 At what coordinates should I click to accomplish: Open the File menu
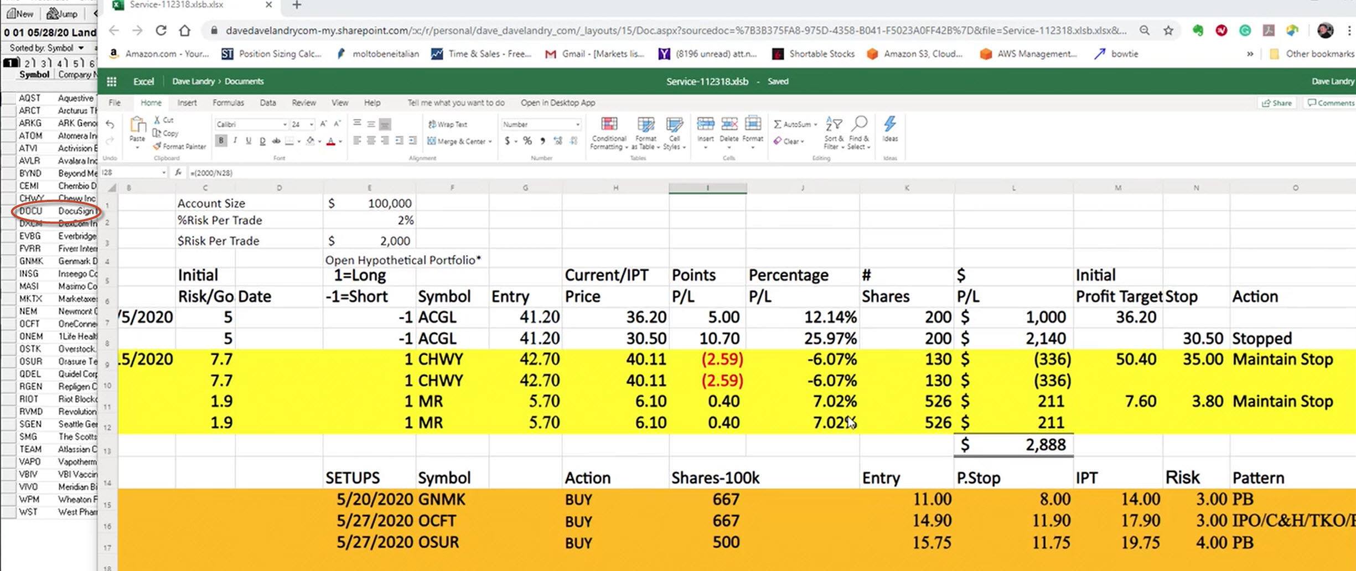(115, 103)
